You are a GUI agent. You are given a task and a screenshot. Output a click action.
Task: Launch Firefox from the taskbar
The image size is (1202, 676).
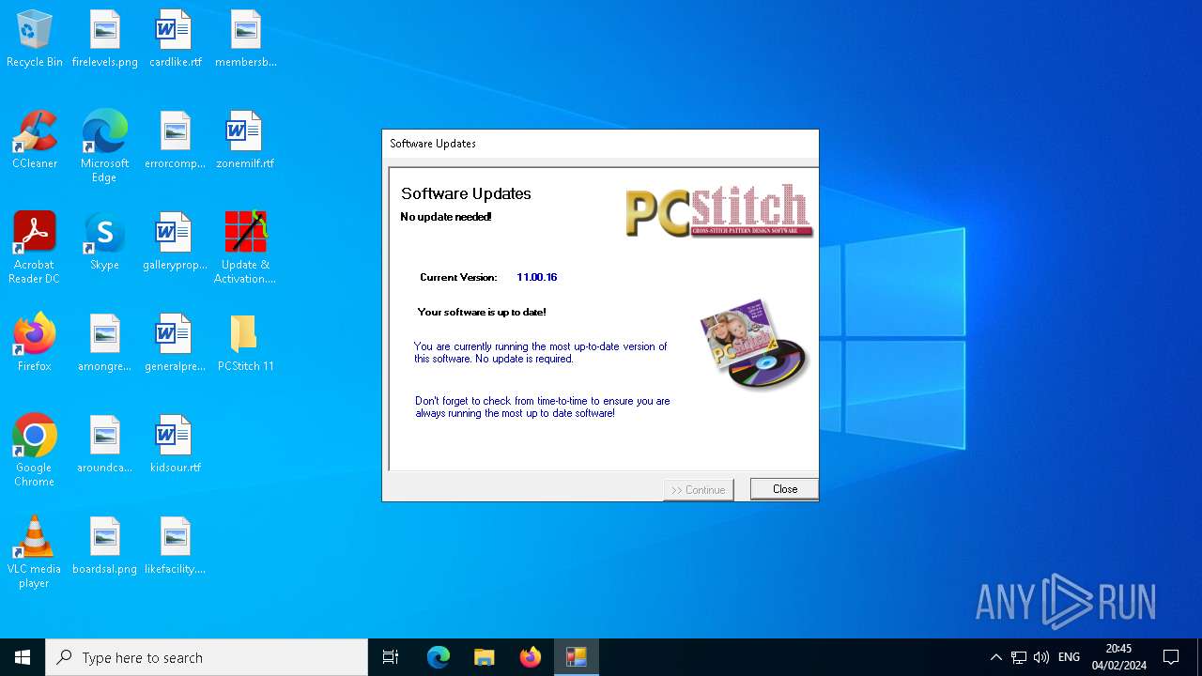point(531,657)
